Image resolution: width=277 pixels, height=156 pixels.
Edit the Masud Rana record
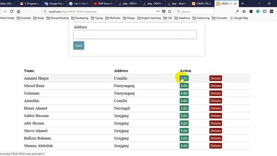click(x=184, y=86)
